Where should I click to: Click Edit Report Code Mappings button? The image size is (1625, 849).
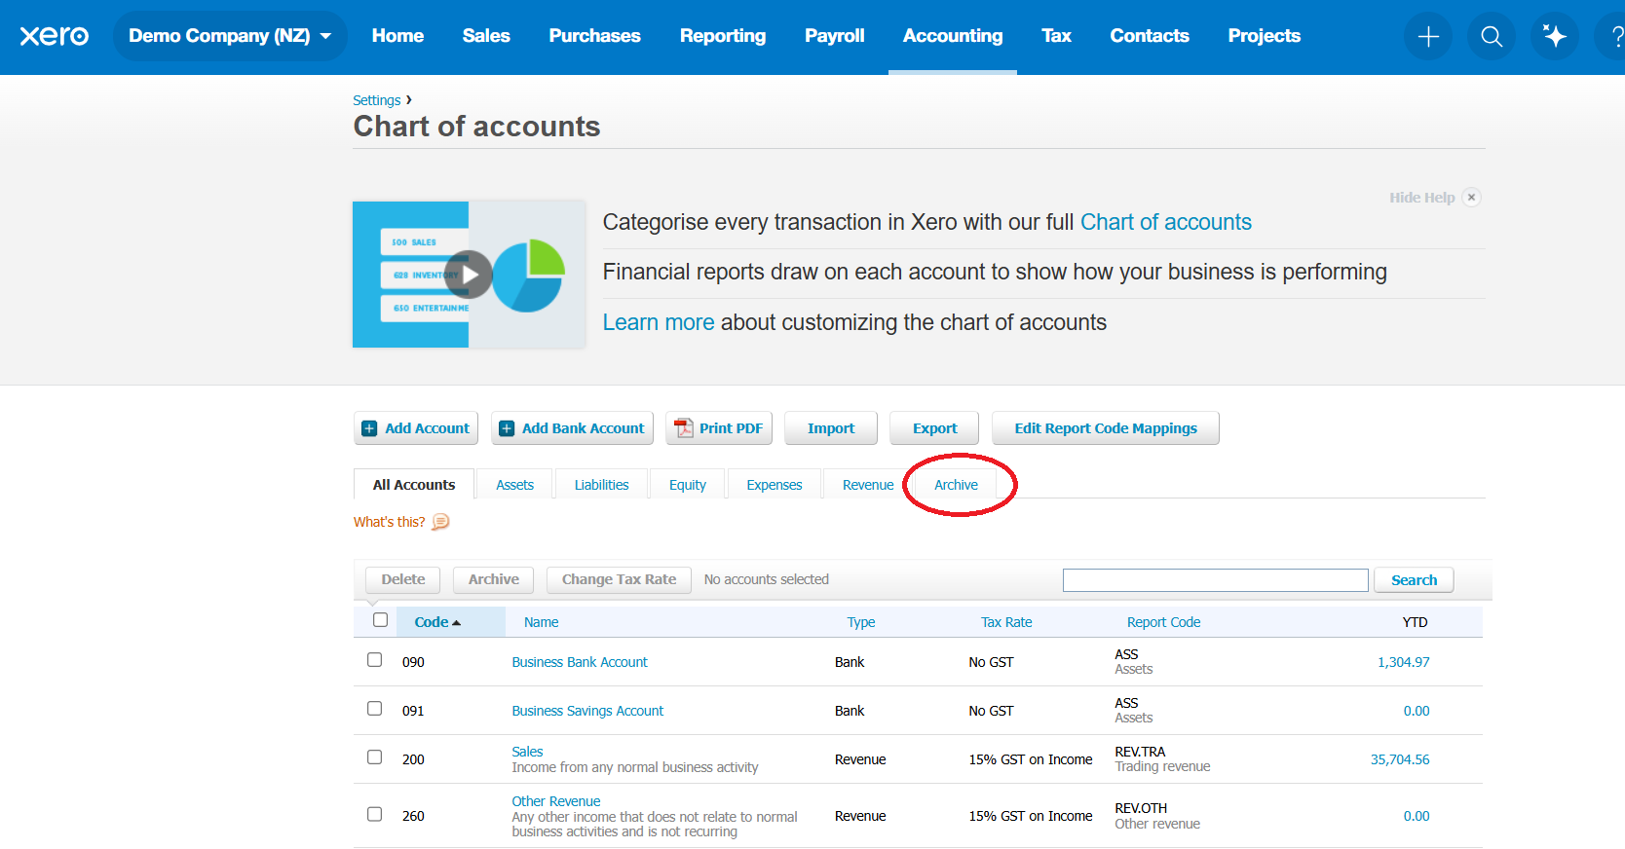point(1105,428)
